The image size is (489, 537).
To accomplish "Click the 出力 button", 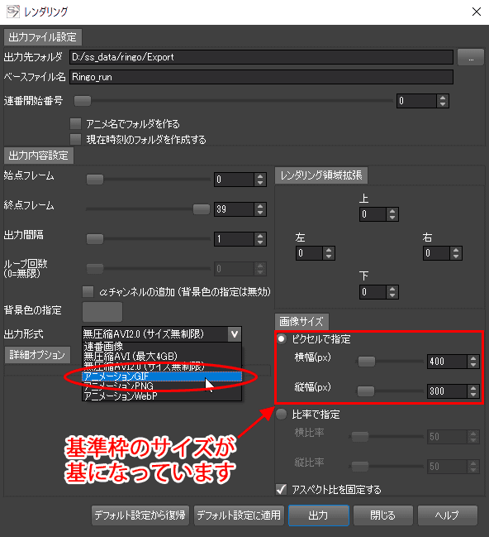I will 319,515.
